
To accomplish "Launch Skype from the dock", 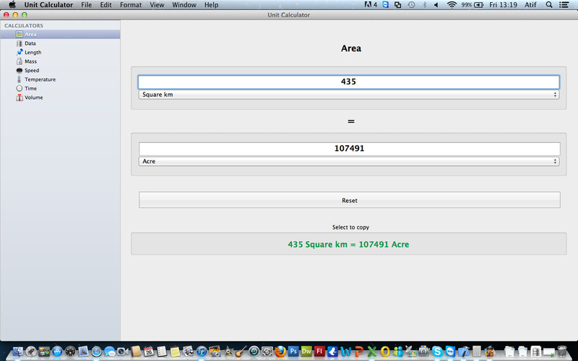I will 437,352.
